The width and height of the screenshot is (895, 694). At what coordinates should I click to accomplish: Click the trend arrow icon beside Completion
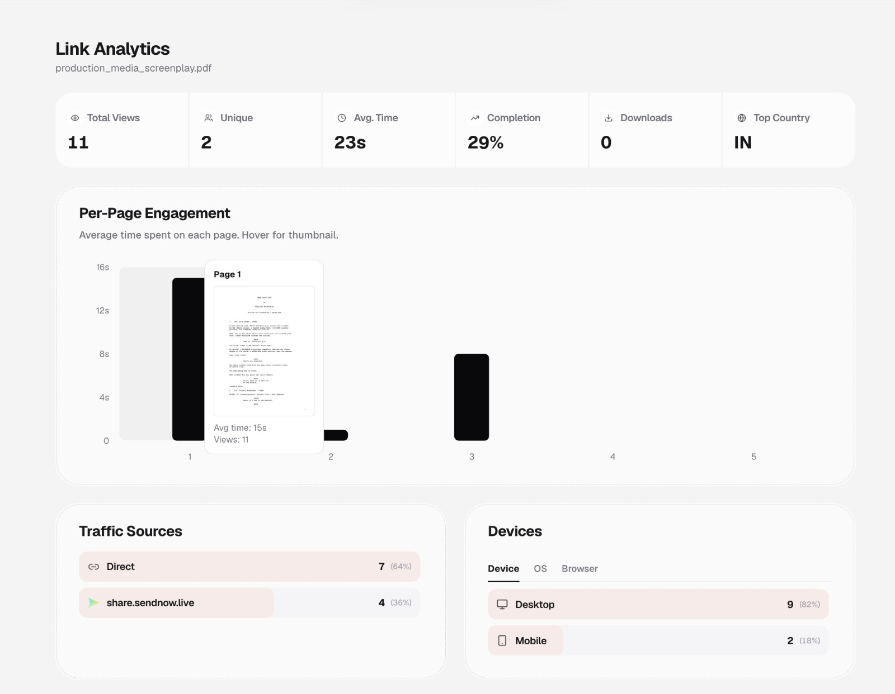point(475,118)
